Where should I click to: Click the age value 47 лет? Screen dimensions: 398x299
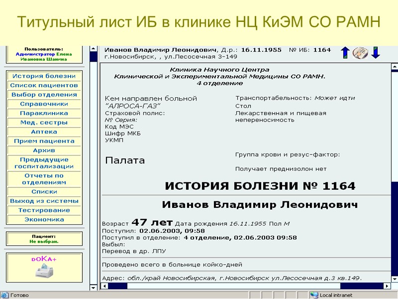point(152,222)
